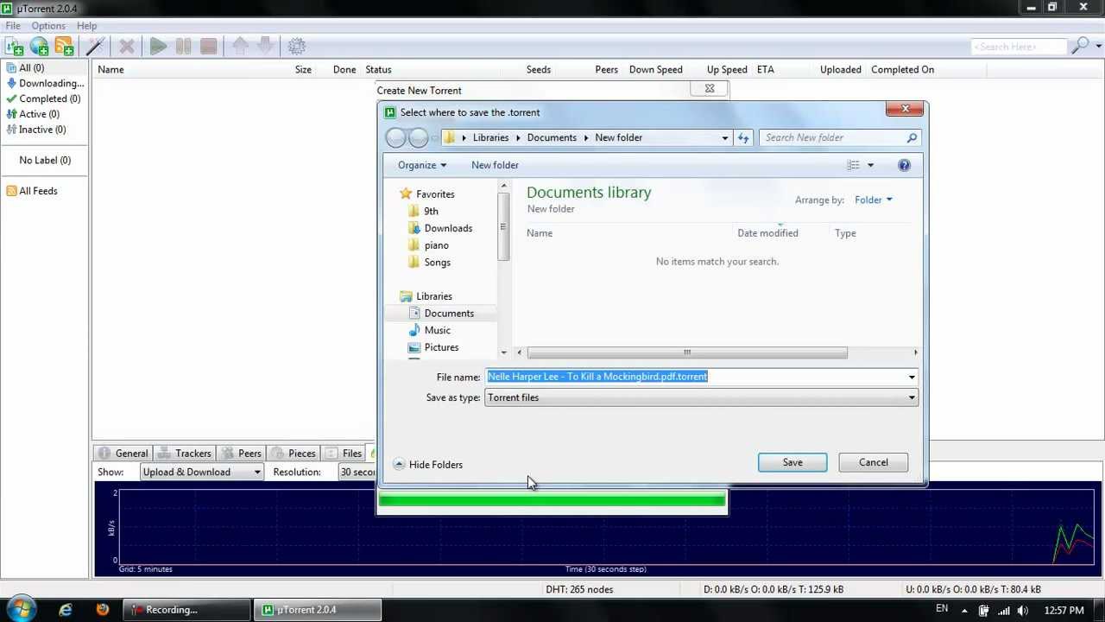Screen dimensions: 1105x622
Task: Click the network signal icon in system tray
Action: point(1004,610)
